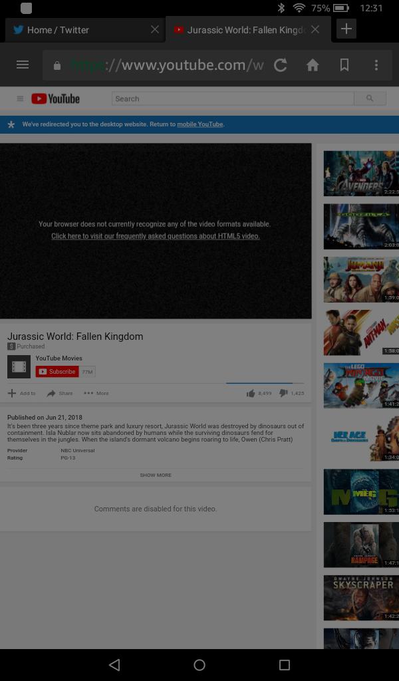Click 'NBC Universal' provider text
Viewport: 399px width, 681px height.
[x=78, y=450]
